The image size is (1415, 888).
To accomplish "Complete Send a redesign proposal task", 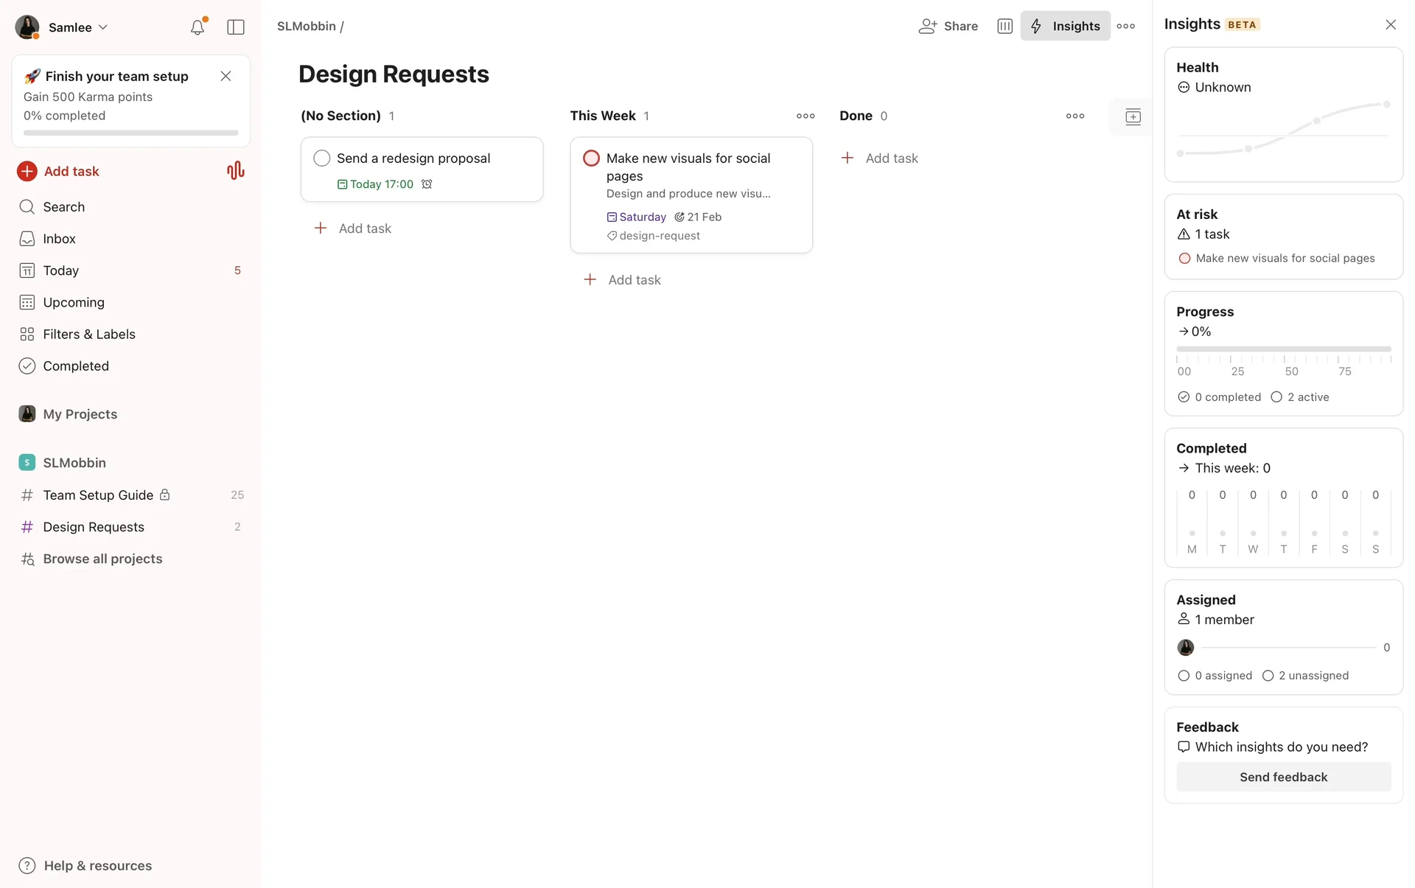I will click(x=322, y=158).
